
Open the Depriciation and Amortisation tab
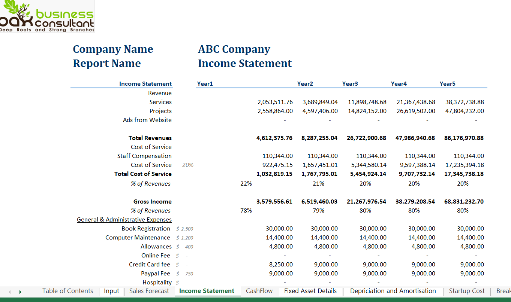tap(393, 291)
